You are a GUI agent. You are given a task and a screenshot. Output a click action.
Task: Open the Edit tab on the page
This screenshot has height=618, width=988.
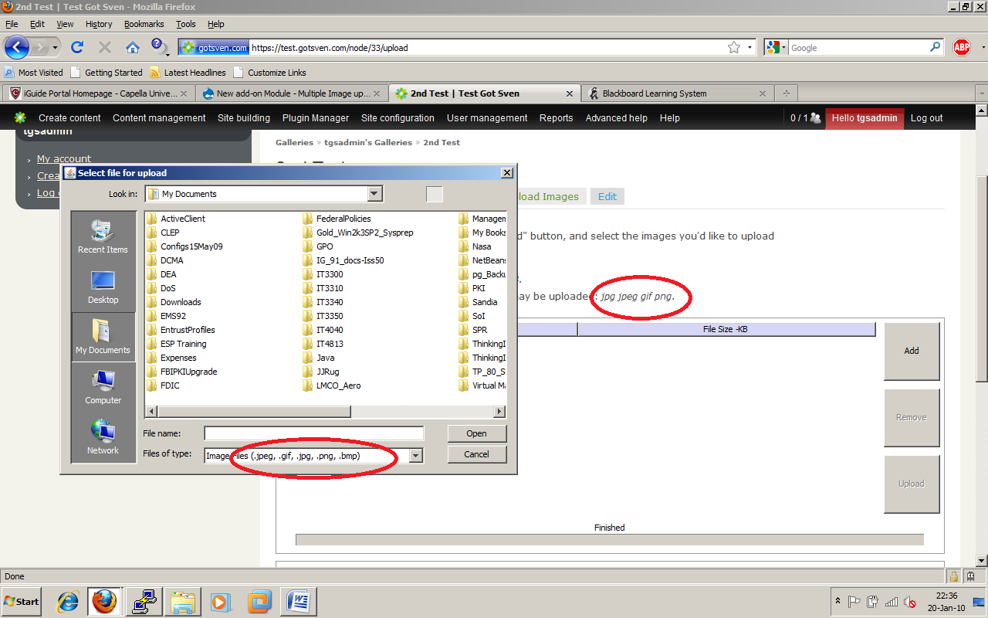[607, 196]
